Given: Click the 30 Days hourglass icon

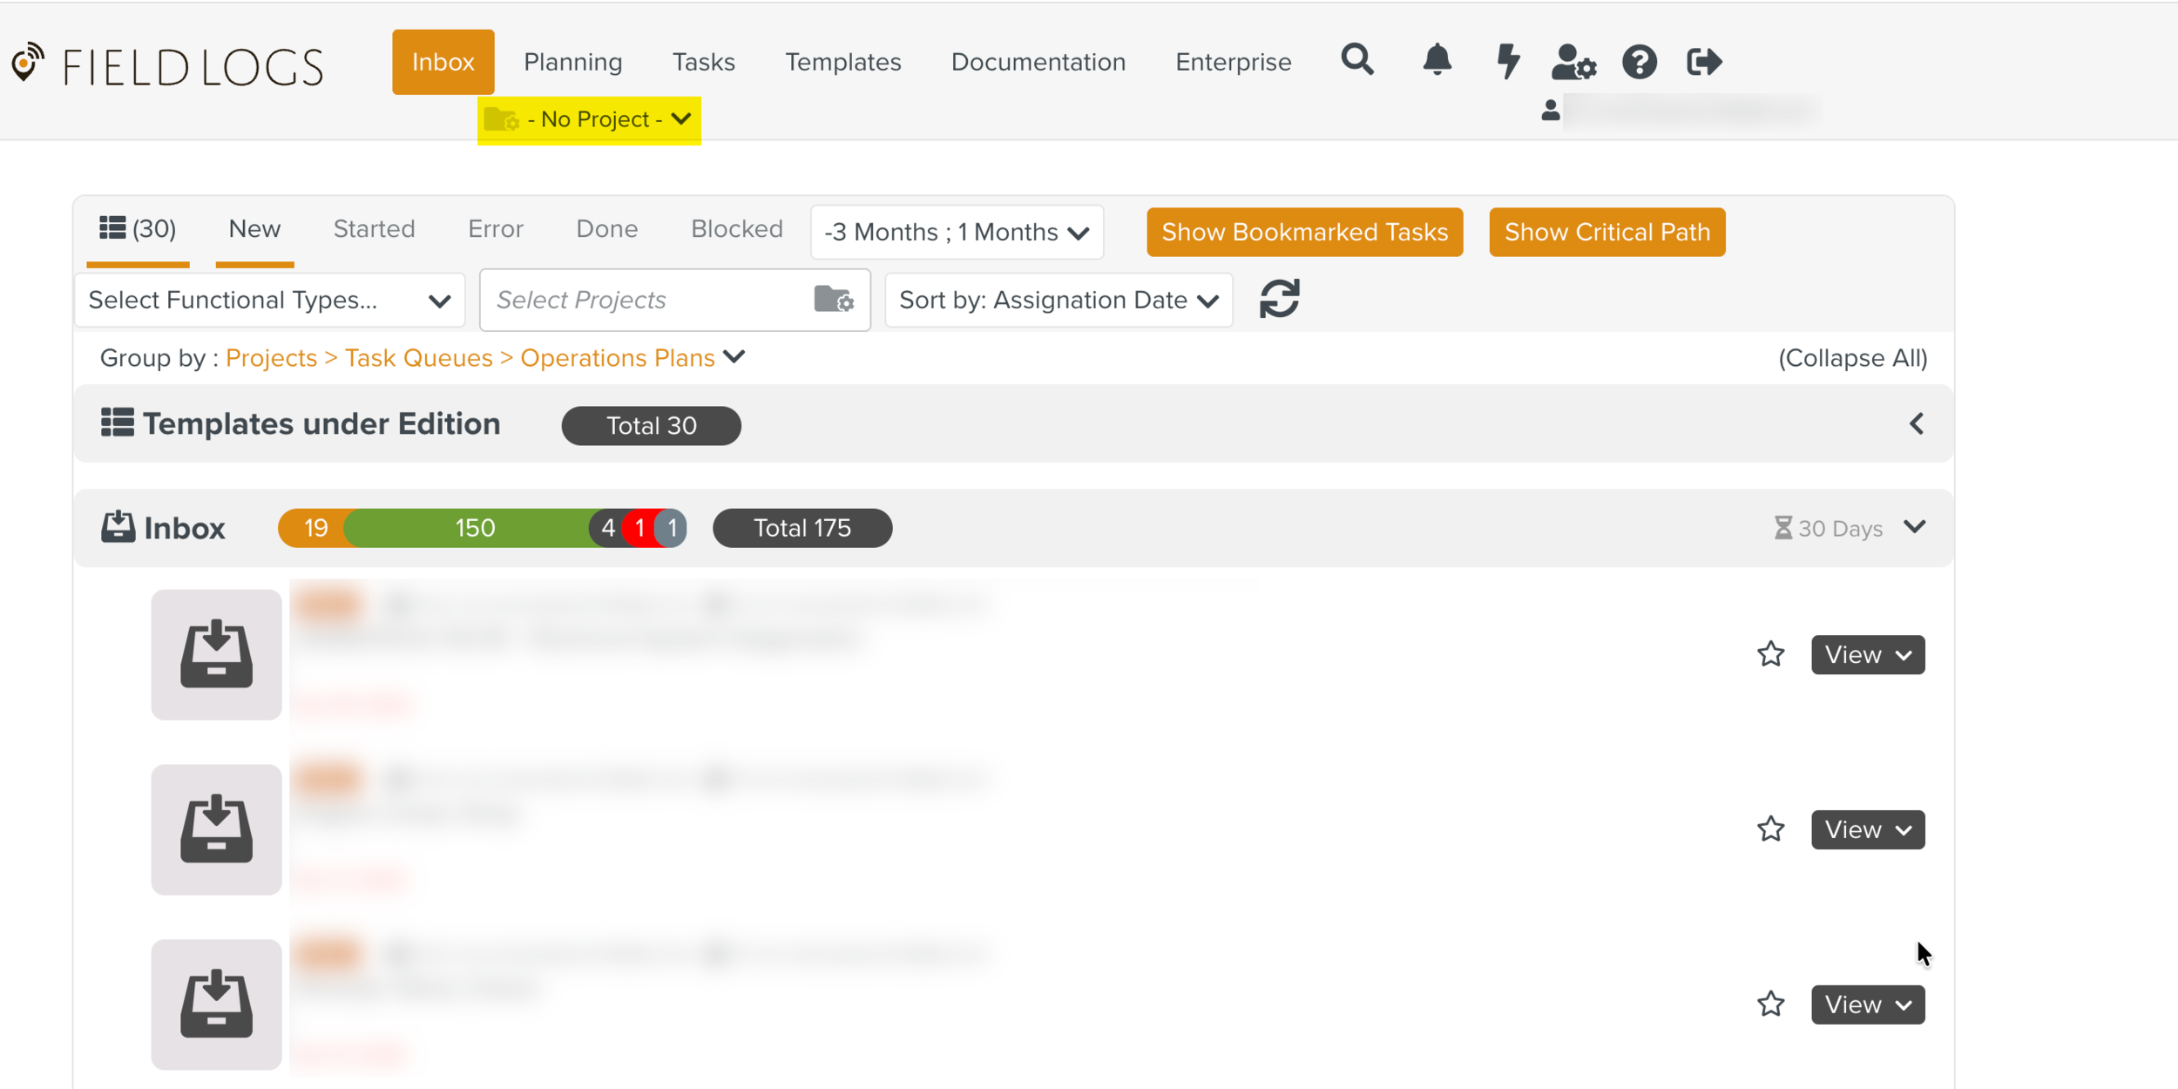Looking at the screenshot, I should 1782,528.
